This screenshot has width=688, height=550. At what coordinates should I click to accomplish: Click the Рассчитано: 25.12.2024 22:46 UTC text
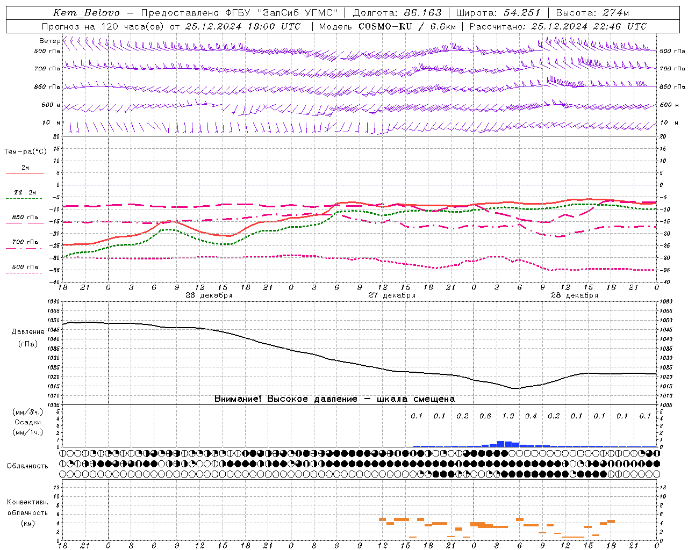click(558, 26)
